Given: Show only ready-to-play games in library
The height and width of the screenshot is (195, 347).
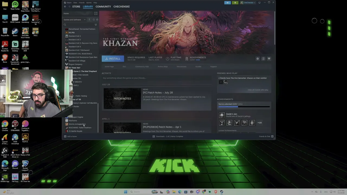Looking at the screenshot, I should point(97,19).
